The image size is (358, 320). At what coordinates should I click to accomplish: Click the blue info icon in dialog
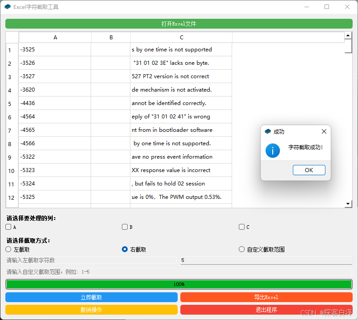point(273,151)
